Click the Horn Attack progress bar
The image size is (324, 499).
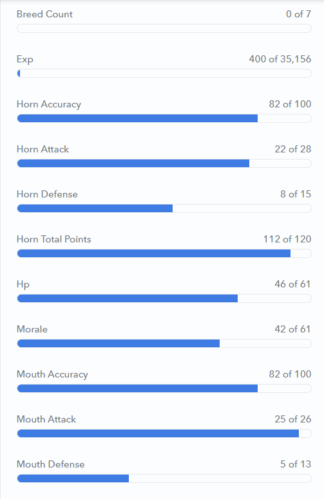tap(164, 163)
